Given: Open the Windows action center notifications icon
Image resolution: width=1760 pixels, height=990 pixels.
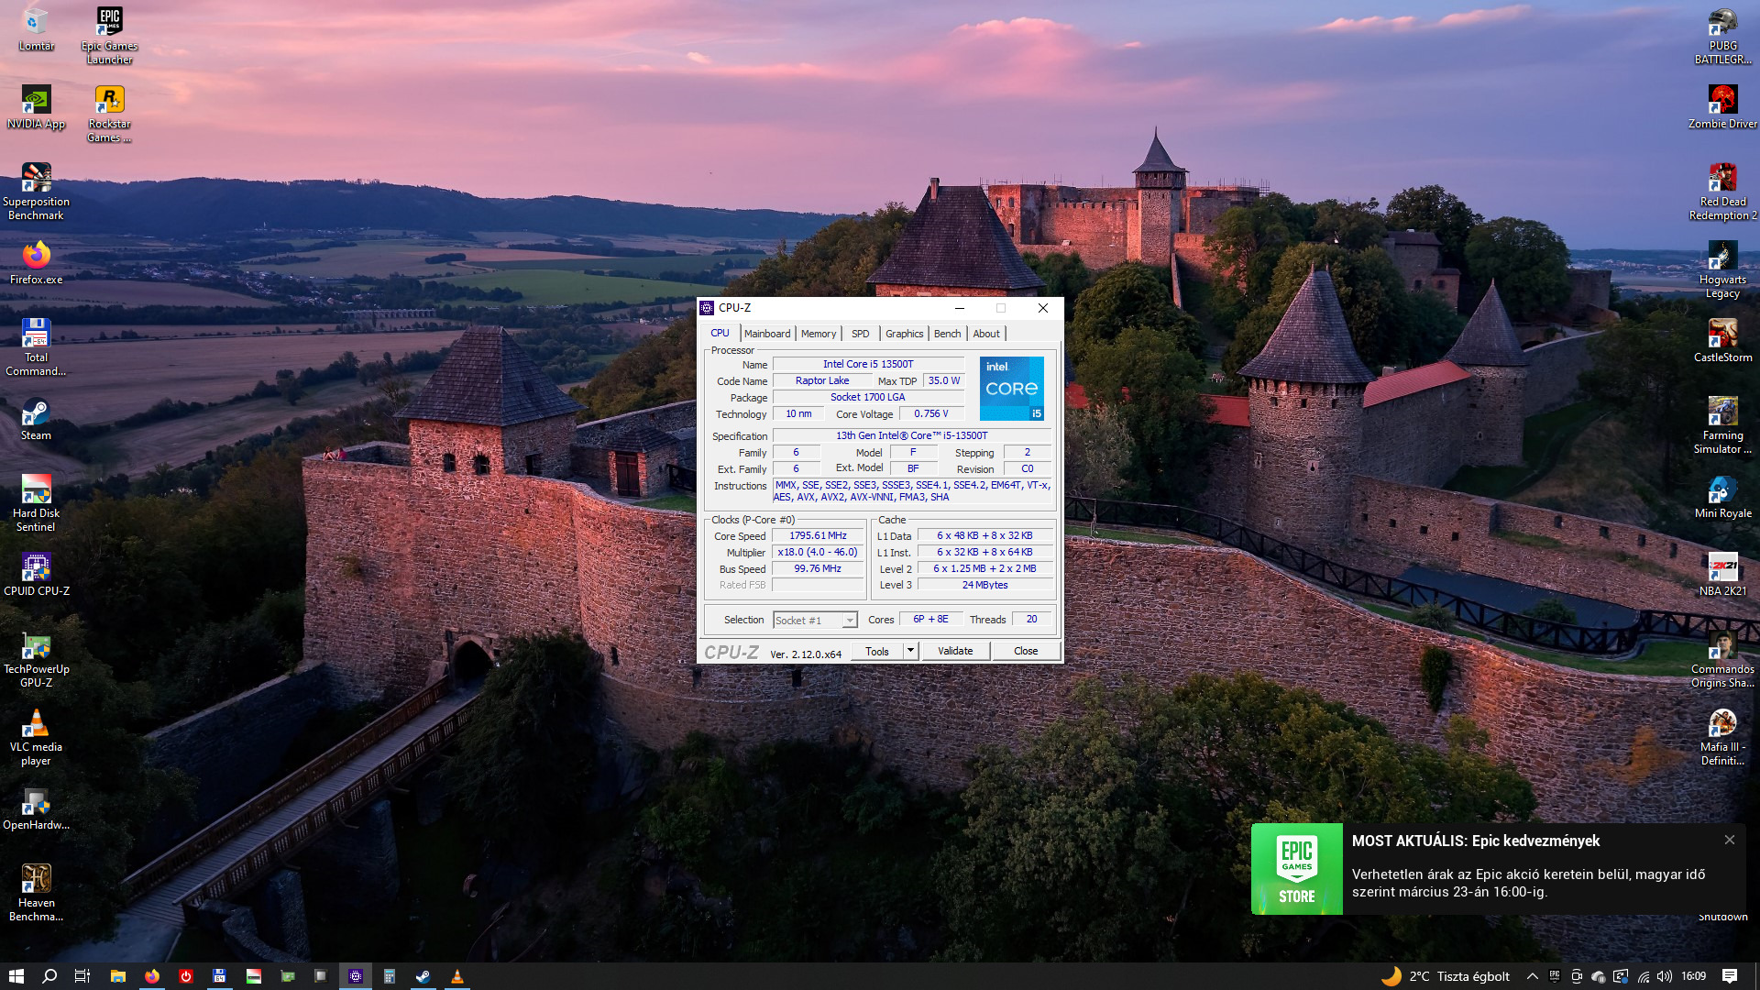Looking at the screenshot, I should click(1730, 976).
